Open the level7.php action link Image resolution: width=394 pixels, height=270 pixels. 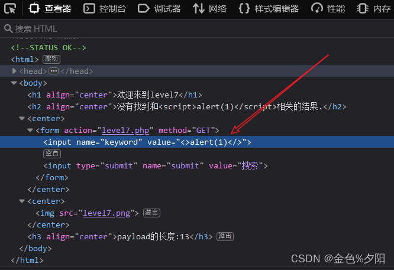coord(125,130)
